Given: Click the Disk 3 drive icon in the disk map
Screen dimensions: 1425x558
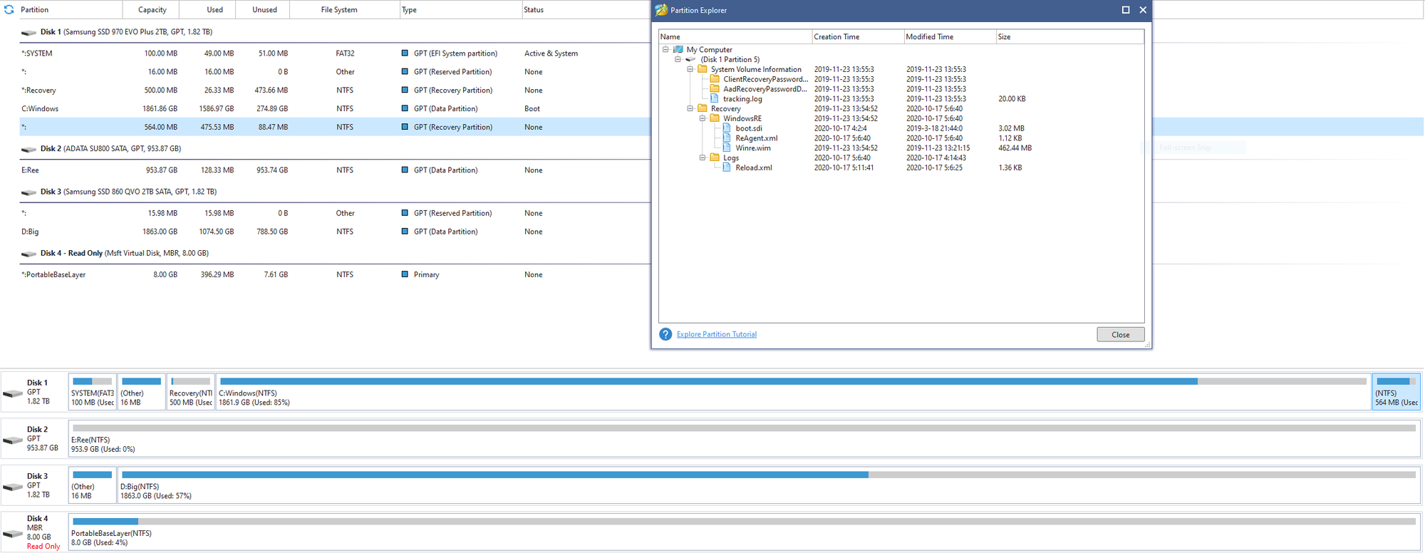Looking at the screenshot, I should coord(13,487).
